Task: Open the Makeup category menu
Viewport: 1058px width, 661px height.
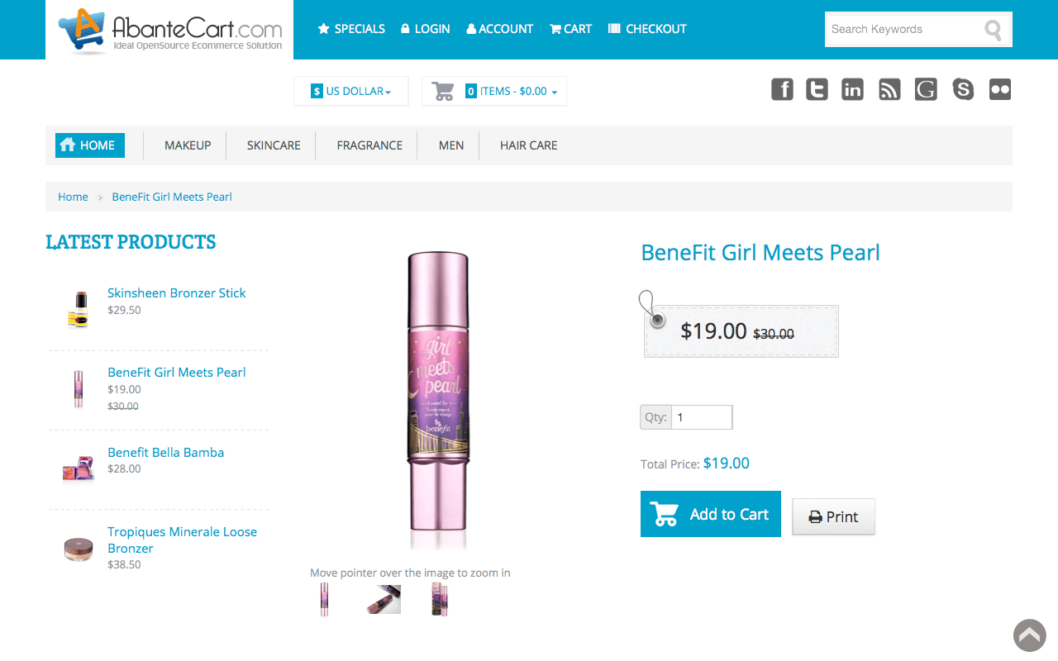Action: (x=188, y=145)
